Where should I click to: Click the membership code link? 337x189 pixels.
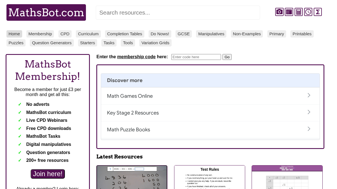pyautogui.click(x=136, y=57)
